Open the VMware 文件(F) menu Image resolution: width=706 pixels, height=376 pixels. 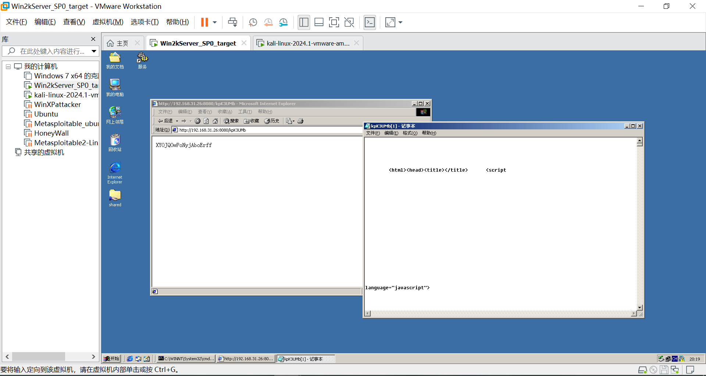coord(17,22)
